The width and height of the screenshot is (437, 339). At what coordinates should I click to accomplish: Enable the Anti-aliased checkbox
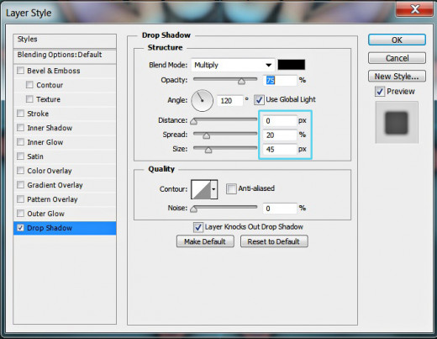click(231, 188)
